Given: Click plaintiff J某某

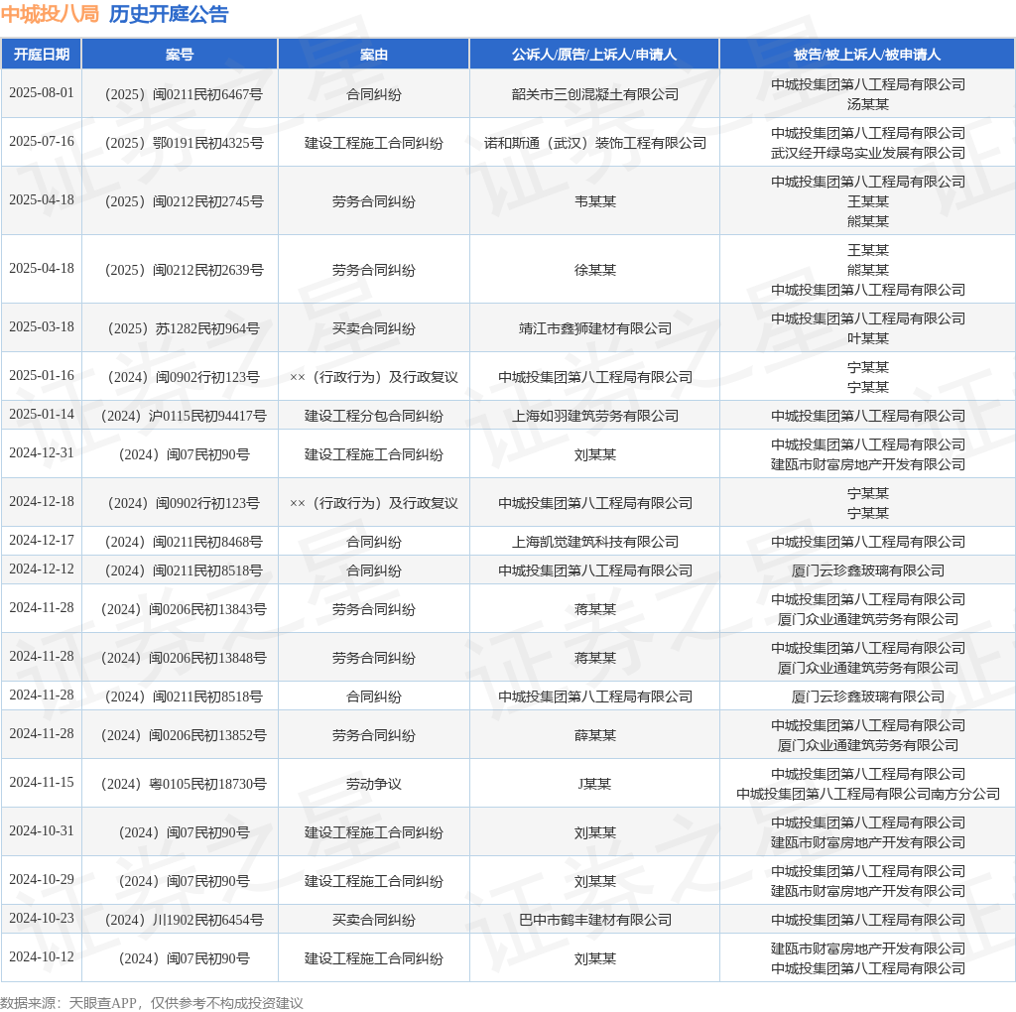Looking at the screenshot, I should pos(595,784).
